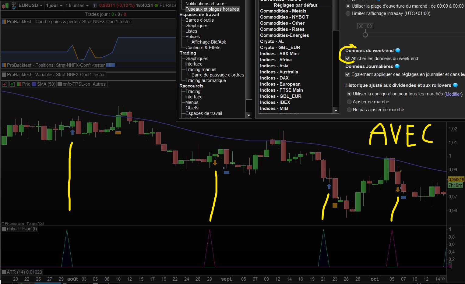
Task: Select Commodities - Metals in market list
Action: [283, 11]
